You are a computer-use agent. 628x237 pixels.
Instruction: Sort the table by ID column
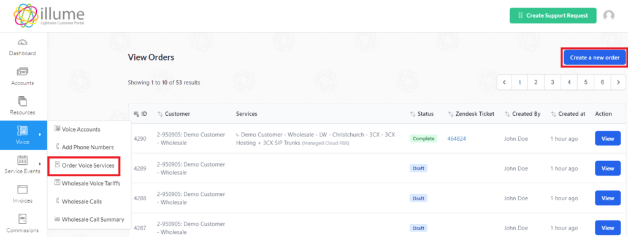[140, 114]
